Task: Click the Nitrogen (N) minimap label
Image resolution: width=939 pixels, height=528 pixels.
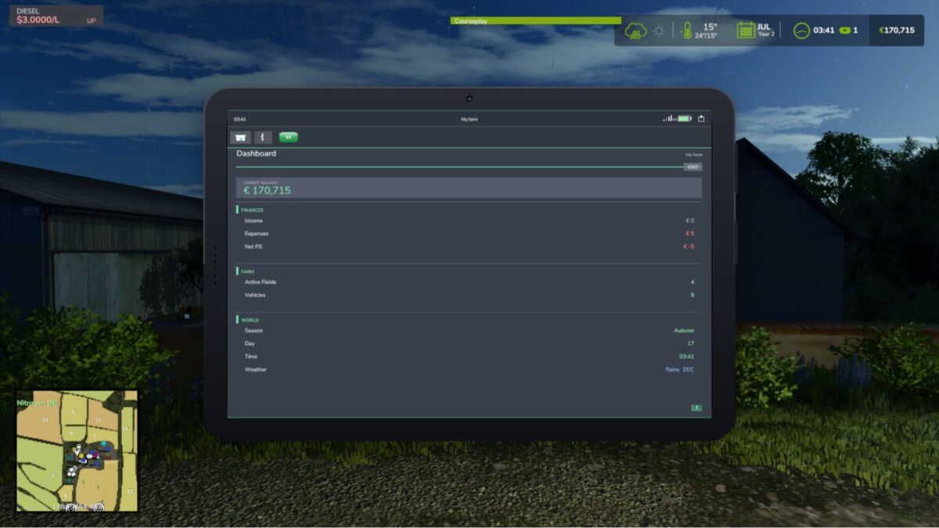Action: click(37, 403)
